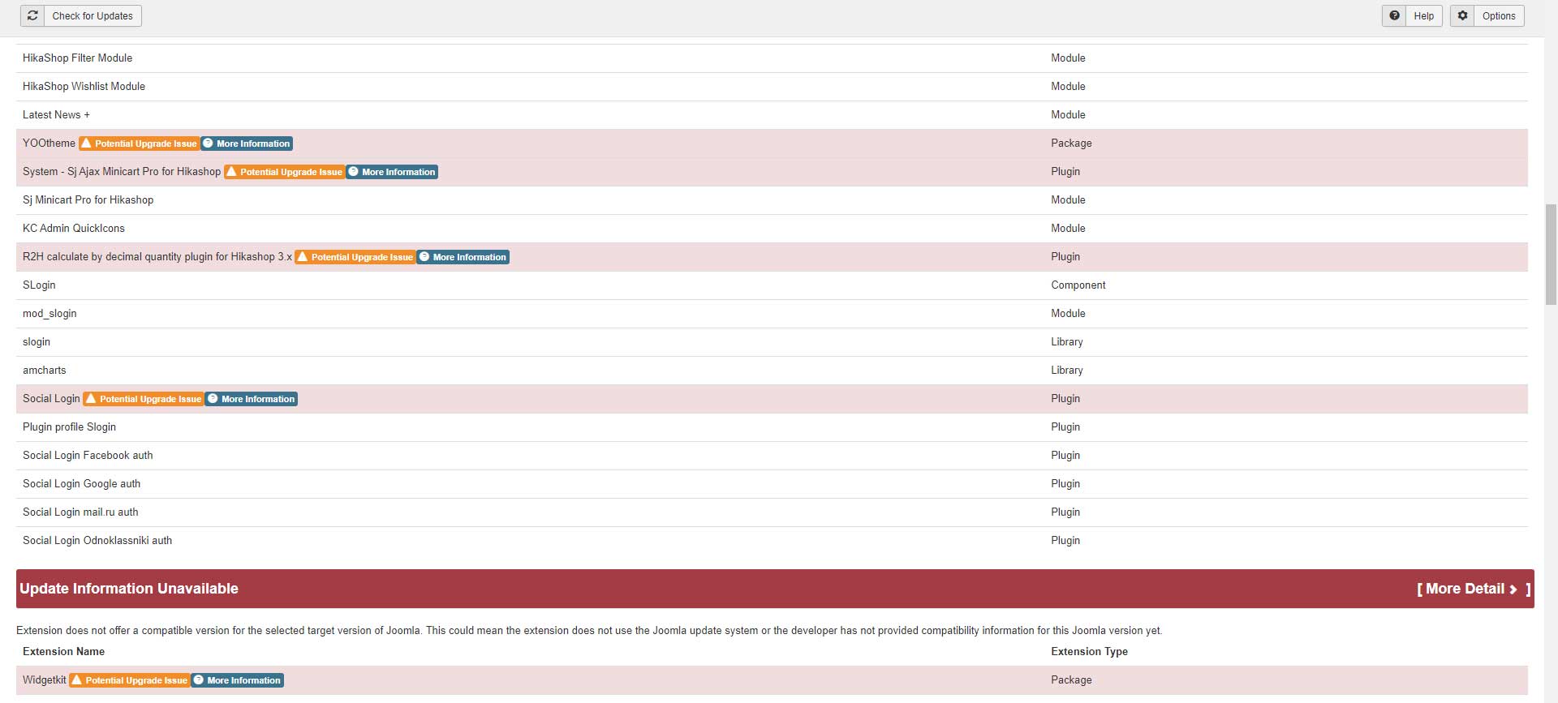Click the Plugin profile Slogin row name
The height and width of the screenshot is (703, 1558).
pos(69,427)
